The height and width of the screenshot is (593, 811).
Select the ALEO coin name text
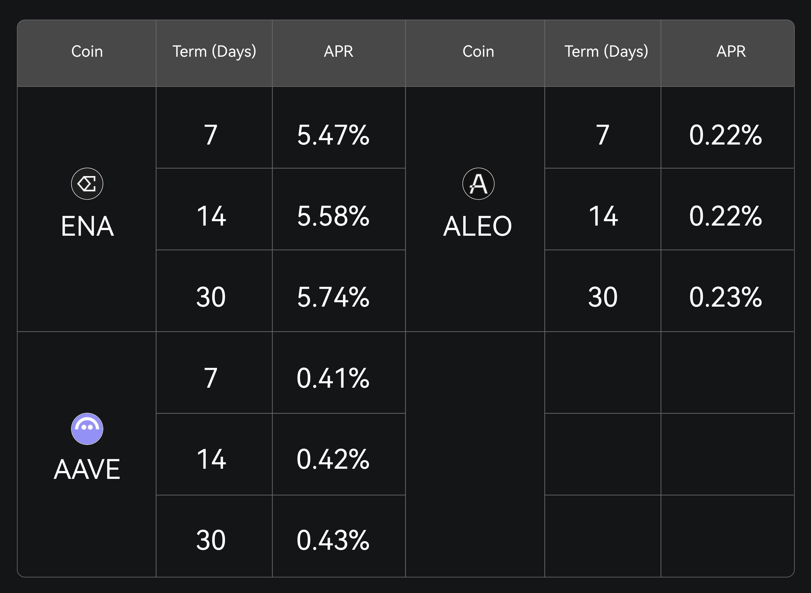477,226
